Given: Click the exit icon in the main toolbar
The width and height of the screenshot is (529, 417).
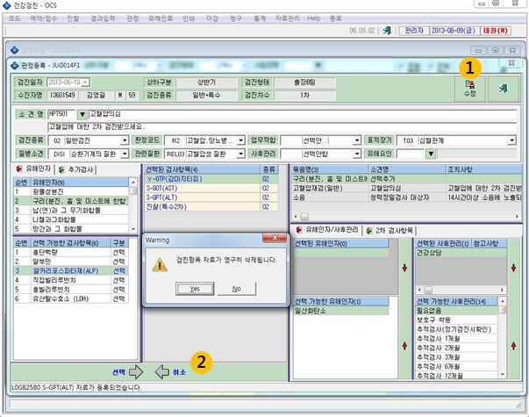Looking at the screenshot, I should (387, 31).
